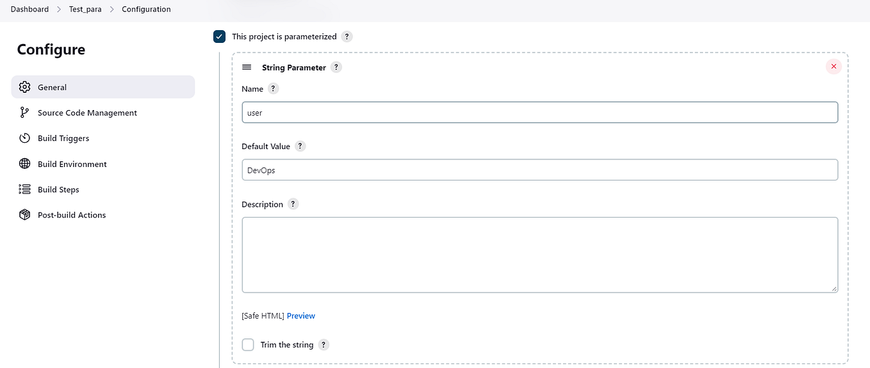The image size is (870, 368).
Task: Click the General gear icon in sidebar
Action: coord(25,87)
